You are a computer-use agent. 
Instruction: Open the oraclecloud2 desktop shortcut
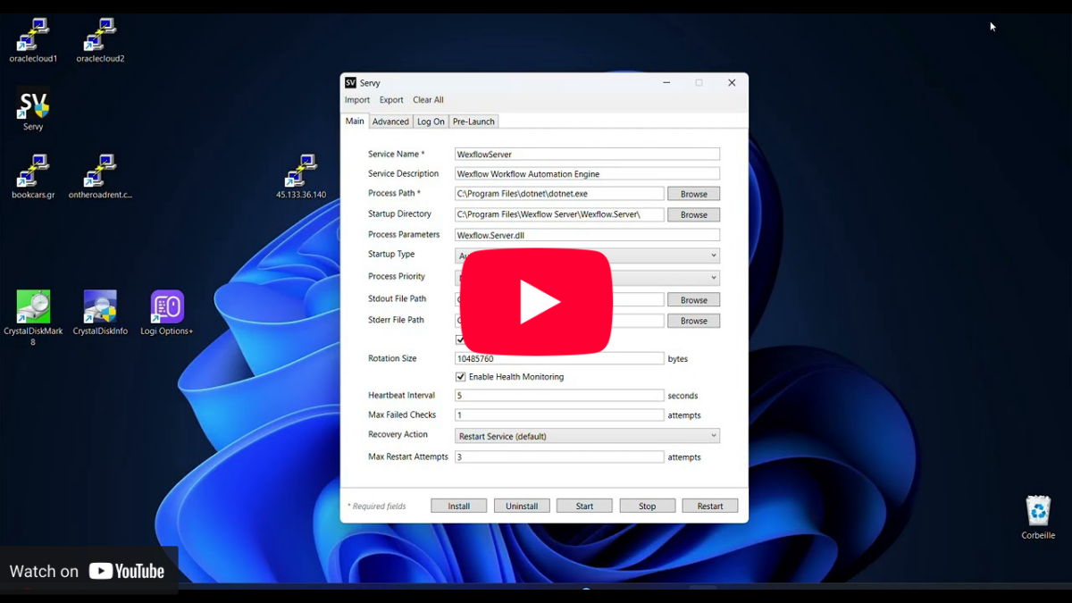coord(100,40)
